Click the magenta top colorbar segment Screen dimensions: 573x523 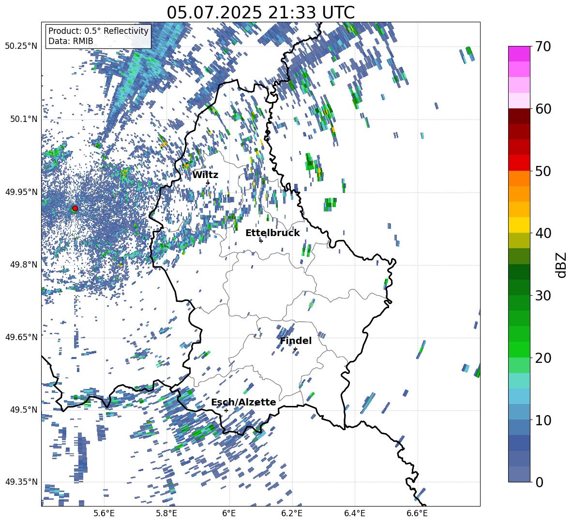(x=519, y=54)
